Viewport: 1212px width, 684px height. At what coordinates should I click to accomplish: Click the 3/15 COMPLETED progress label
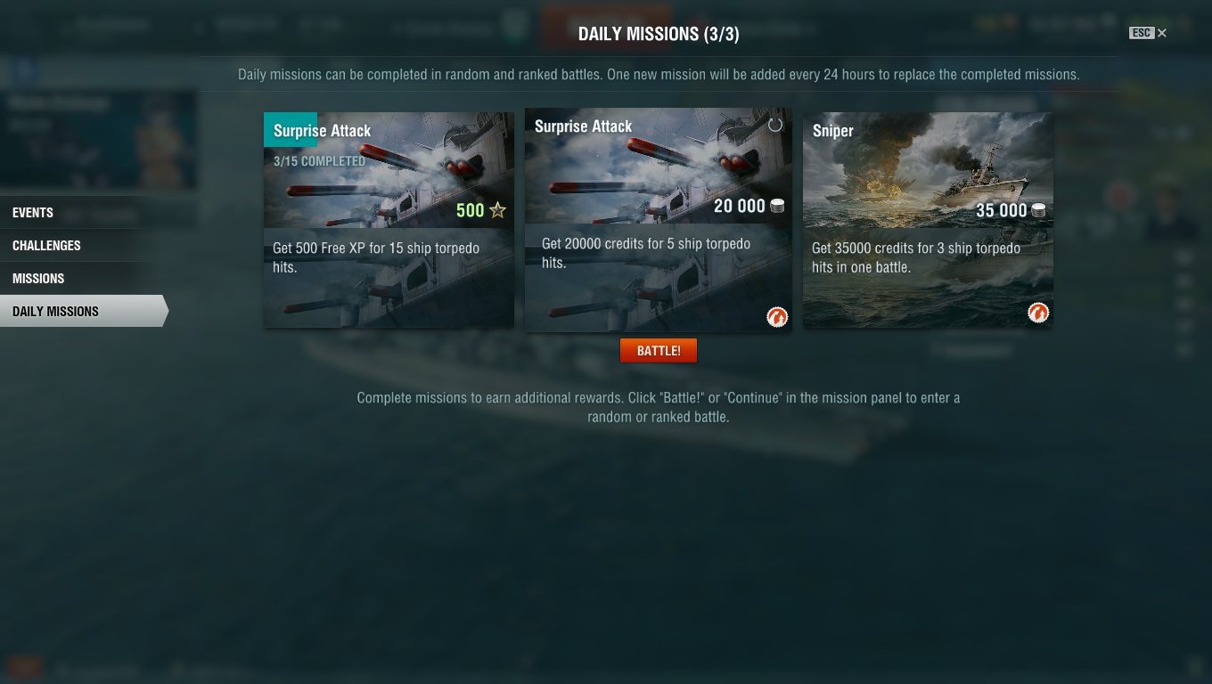coord(319,161)
